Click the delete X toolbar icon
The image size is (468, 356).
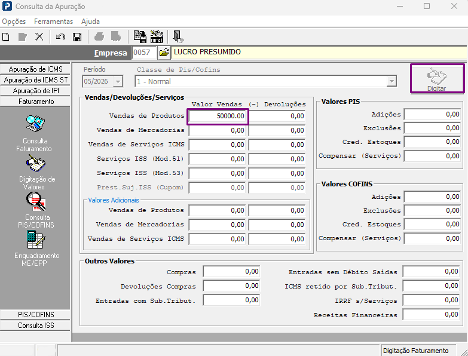point(39,37)
